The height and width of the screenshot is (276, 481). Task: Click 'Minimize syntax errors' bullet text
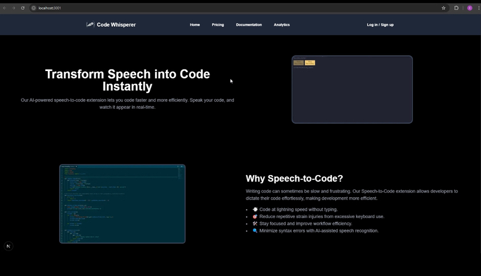point(319,231)
